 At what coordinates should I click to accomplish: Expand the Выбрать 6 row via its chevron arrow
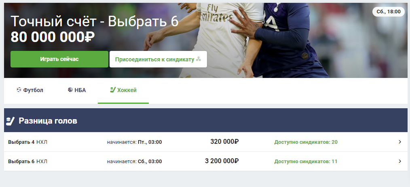pos(400,161)
